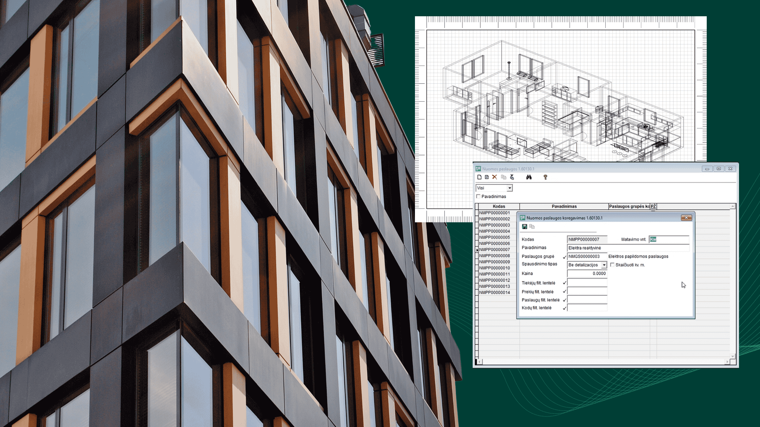The width and height of the screenshot is (760, 427).
Task: Open the Prekių filt. lentelė lookup checkmark
Action: click(565, 291)
